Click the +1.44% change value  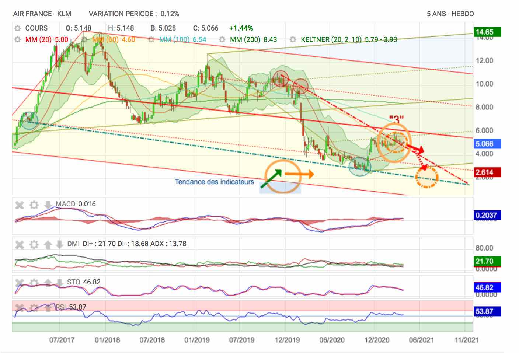click(241, 28)
